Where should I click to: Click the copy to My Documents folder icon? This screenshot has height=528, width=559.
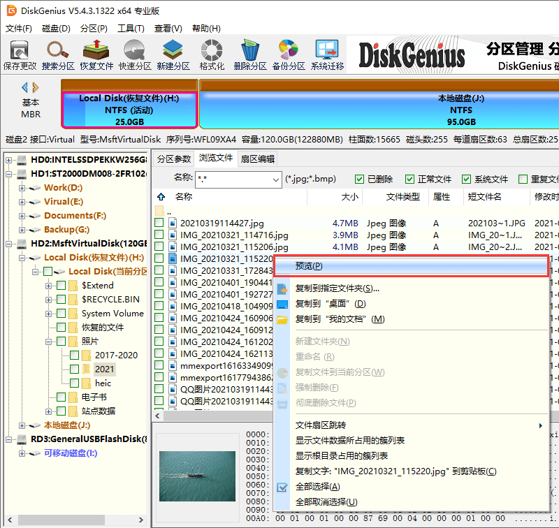(x=282, y=320)
